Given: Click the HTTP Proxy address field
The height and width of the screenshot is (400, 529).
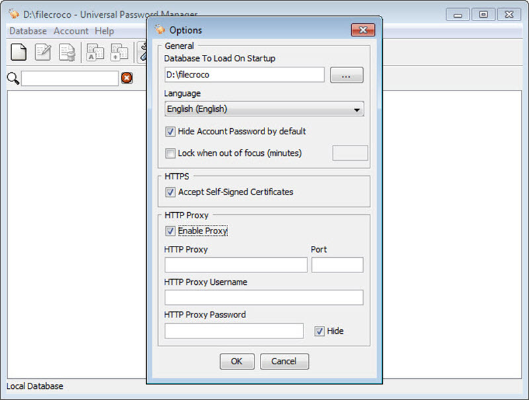Looking at the screenshot, I should tap(236, 264).
